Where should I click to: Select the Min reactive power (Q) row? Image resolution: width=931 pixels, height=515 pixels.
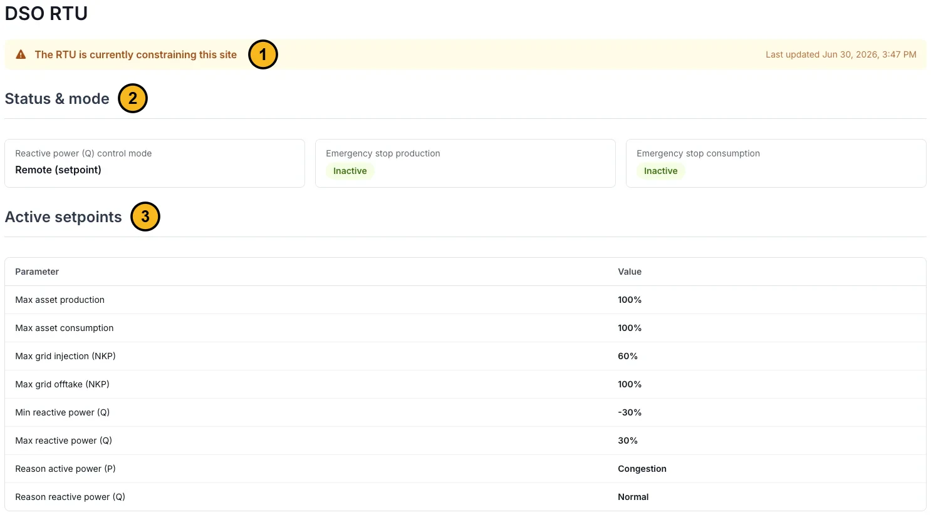465,412
